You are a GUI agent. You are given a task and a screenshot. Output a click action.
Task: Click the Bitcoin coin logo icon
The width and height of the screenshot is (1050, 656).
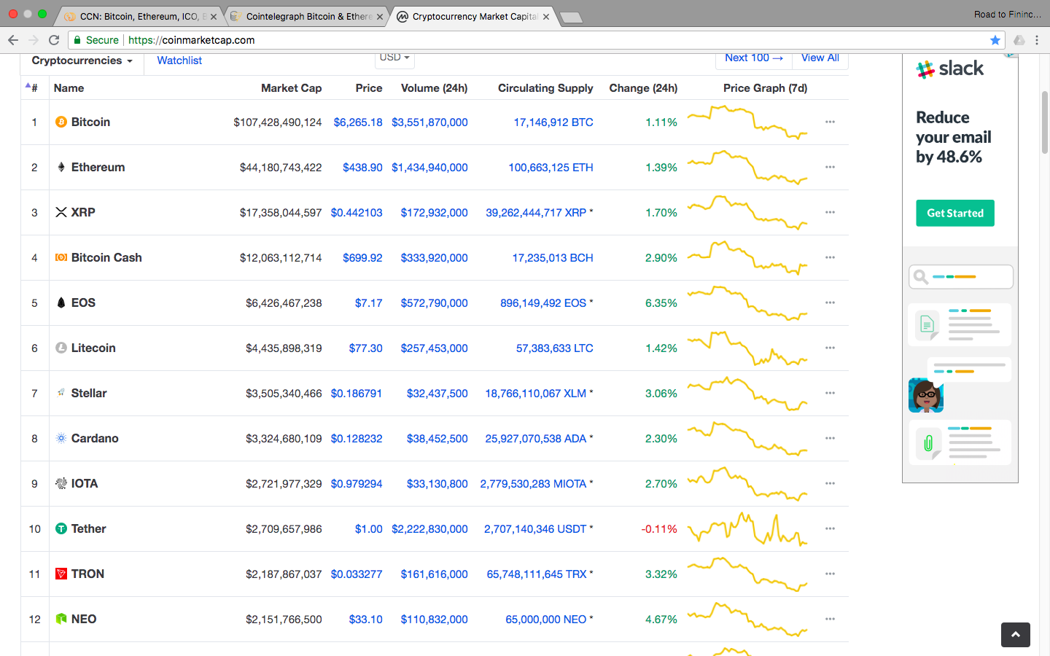tap(61, 122)
